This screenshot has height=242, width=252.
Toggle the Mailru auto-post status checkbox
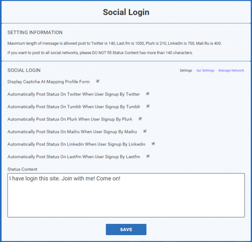click(145, 131)
